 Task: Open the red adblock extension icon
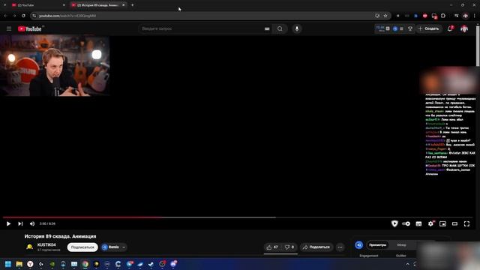(425, 16)
